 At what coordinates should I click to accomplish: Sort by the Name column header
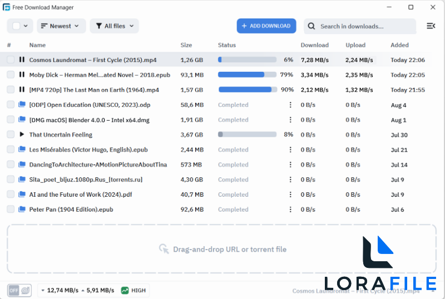[x=37, y=45]
